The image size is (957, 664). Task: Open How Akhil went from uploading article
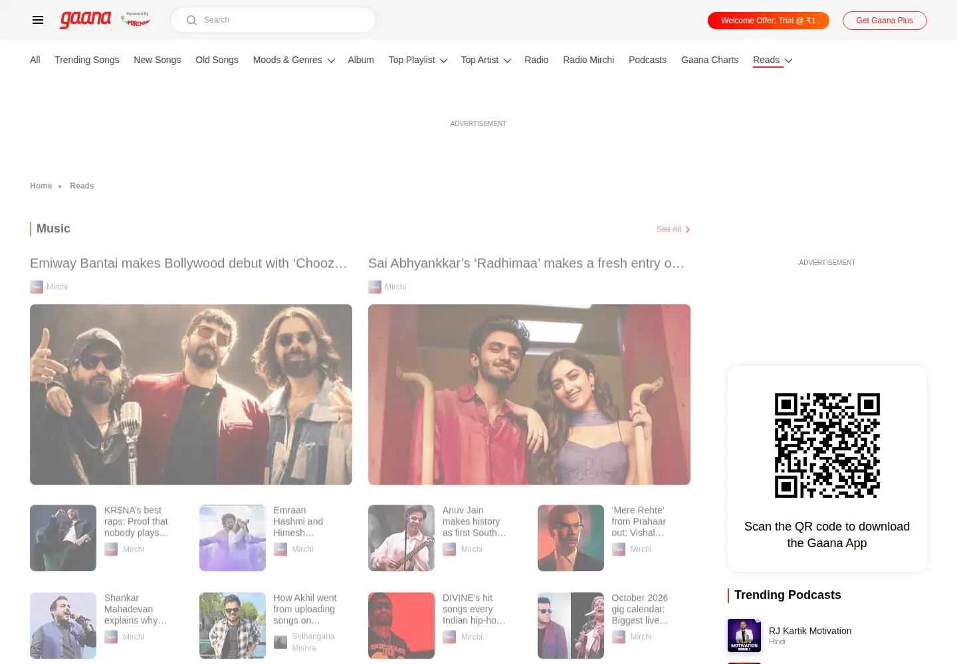coord(305,609)
